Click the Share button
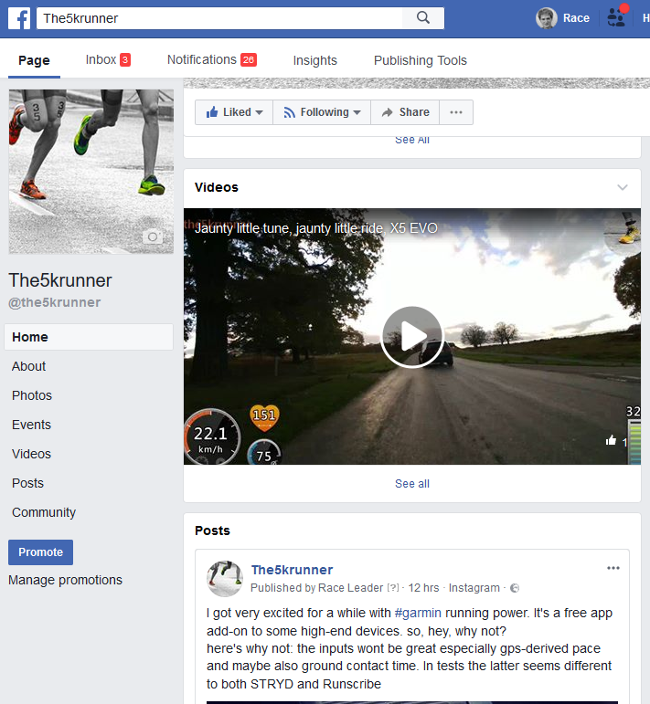 pyautogui.click(x=405, y=112)
